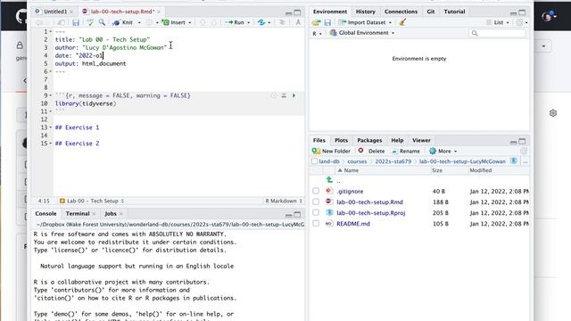This screenshot has width=571, height=321.
Task: Switch to the Terminal tab
Action: 78,214
